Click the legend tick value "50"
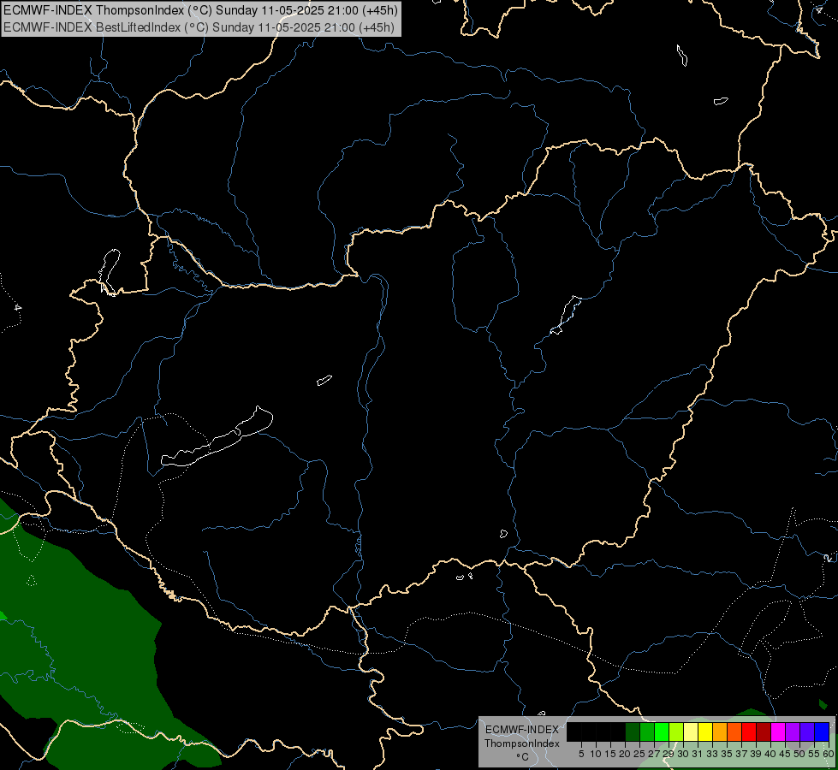 coord(799,754)
